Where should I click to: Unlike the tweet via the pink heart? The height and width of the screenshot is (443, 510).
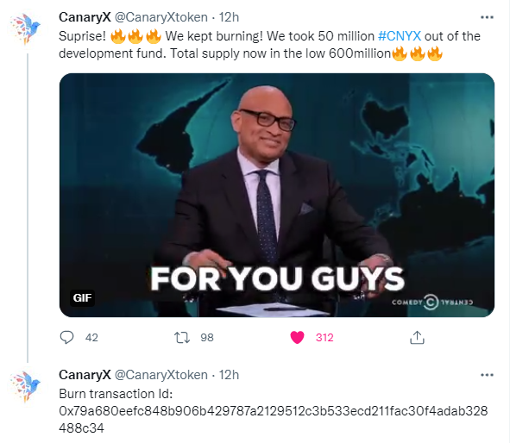click(297, 338)
